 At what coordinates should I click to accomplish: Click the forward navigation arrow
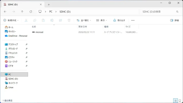14,11
